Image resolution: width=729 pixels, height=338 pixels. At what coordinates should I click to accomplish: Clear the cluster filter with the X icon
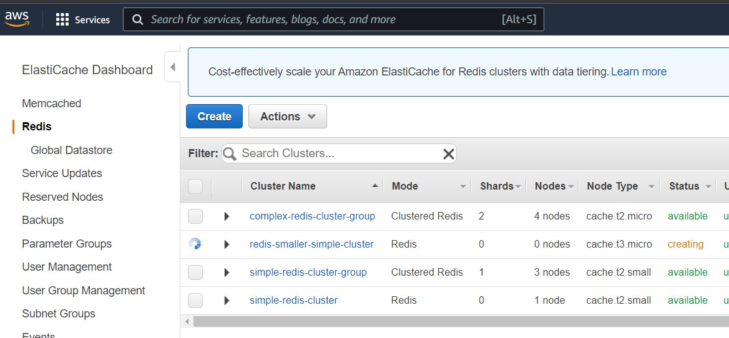pos(448,153)
